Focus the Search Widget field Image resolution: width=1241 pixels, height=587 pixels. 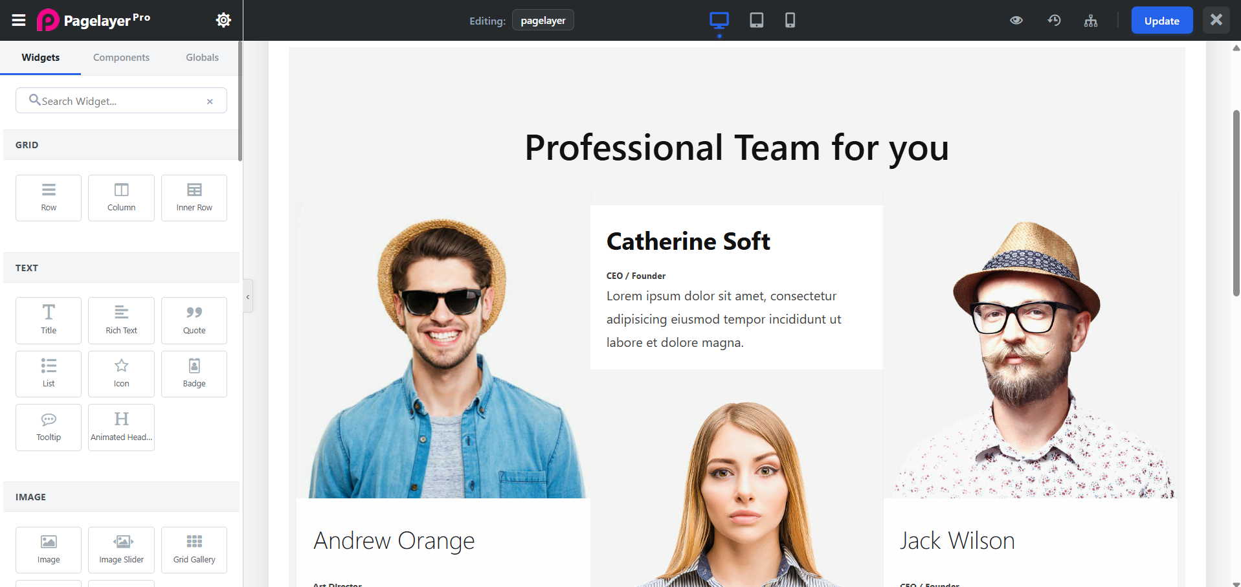(x=121, y=100)
